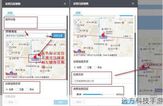Viewport: 163px width, 106px height.
Task: Zoom out on the right dialog's map
Action: (78, 31)
